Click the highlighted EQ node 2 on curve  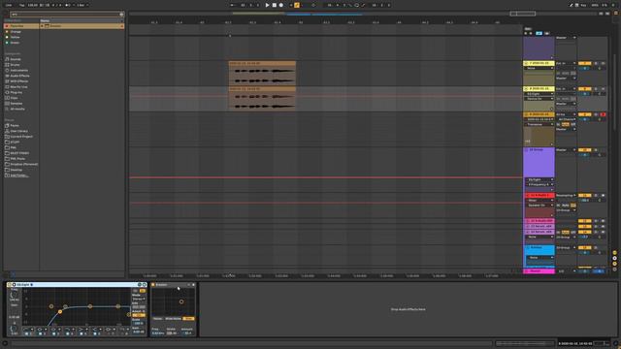(60, 312)
